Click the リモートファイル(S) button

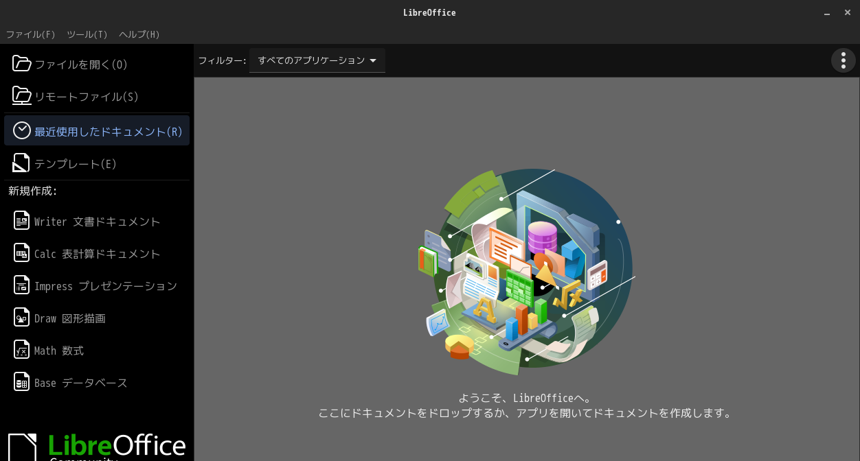(97, 97)
